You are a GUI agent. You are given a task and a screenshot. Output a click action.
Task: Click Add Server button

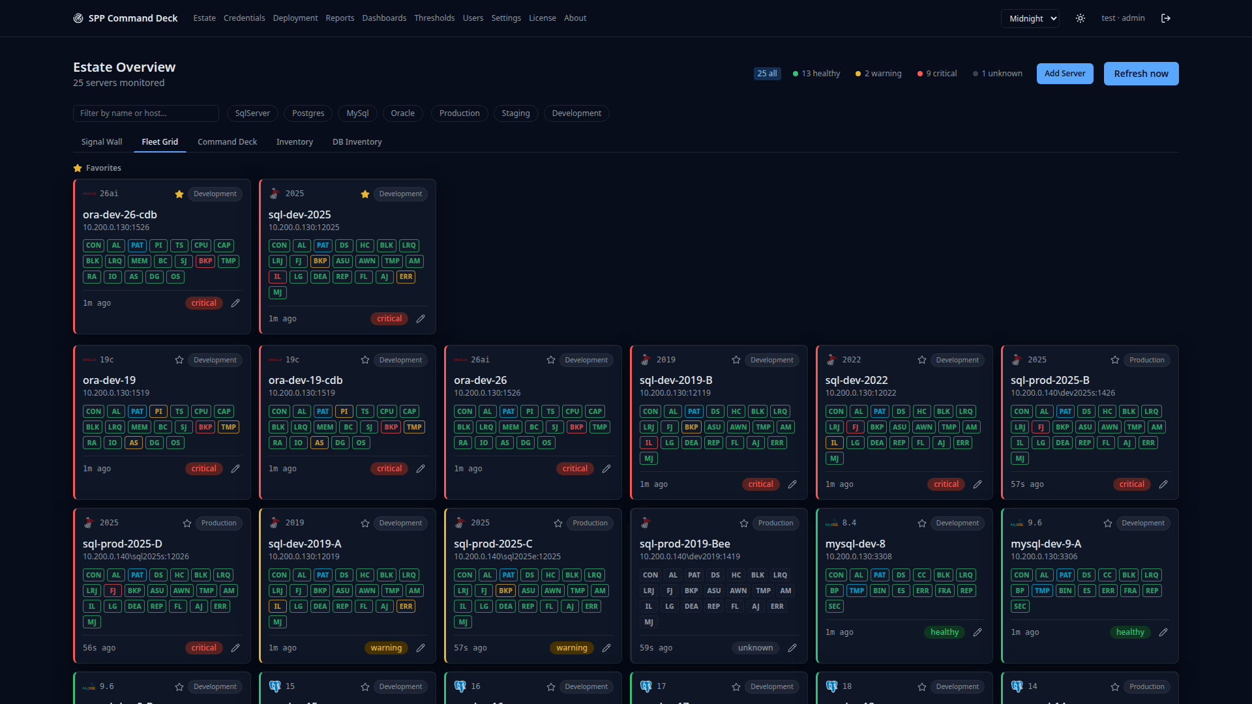pos(1065,74)
